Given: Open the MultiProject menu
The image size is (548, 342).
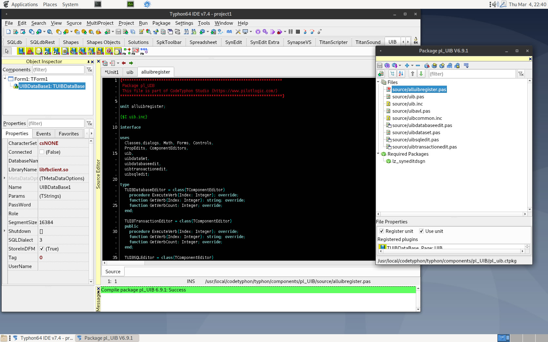Looking at the screenshot, I should point(100,23).
